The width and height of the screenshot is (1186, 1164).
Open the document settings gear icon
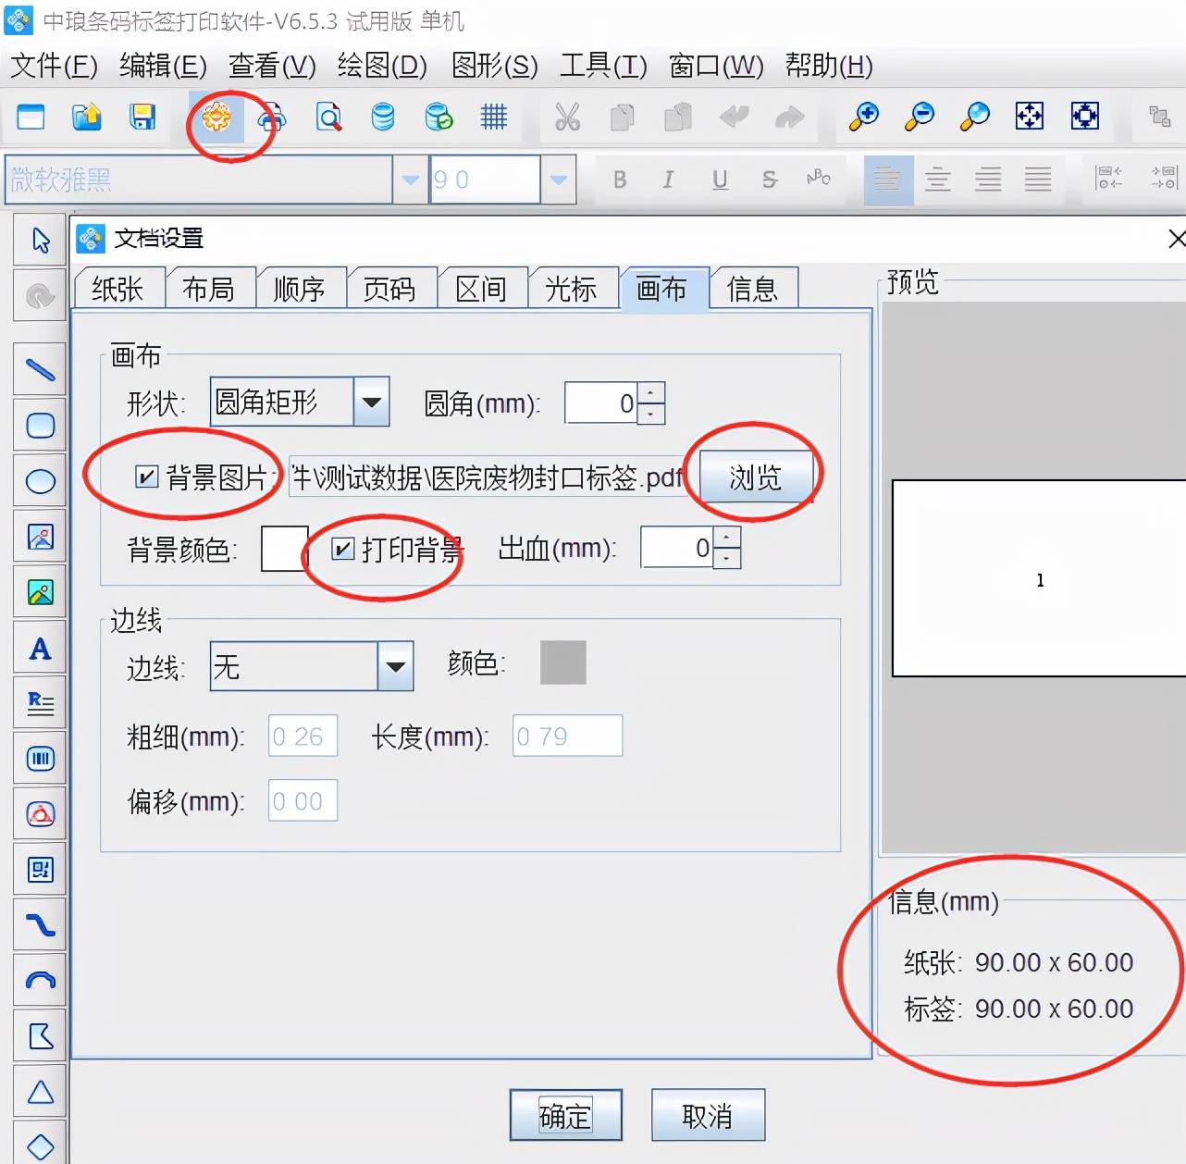tap(216, 117)
